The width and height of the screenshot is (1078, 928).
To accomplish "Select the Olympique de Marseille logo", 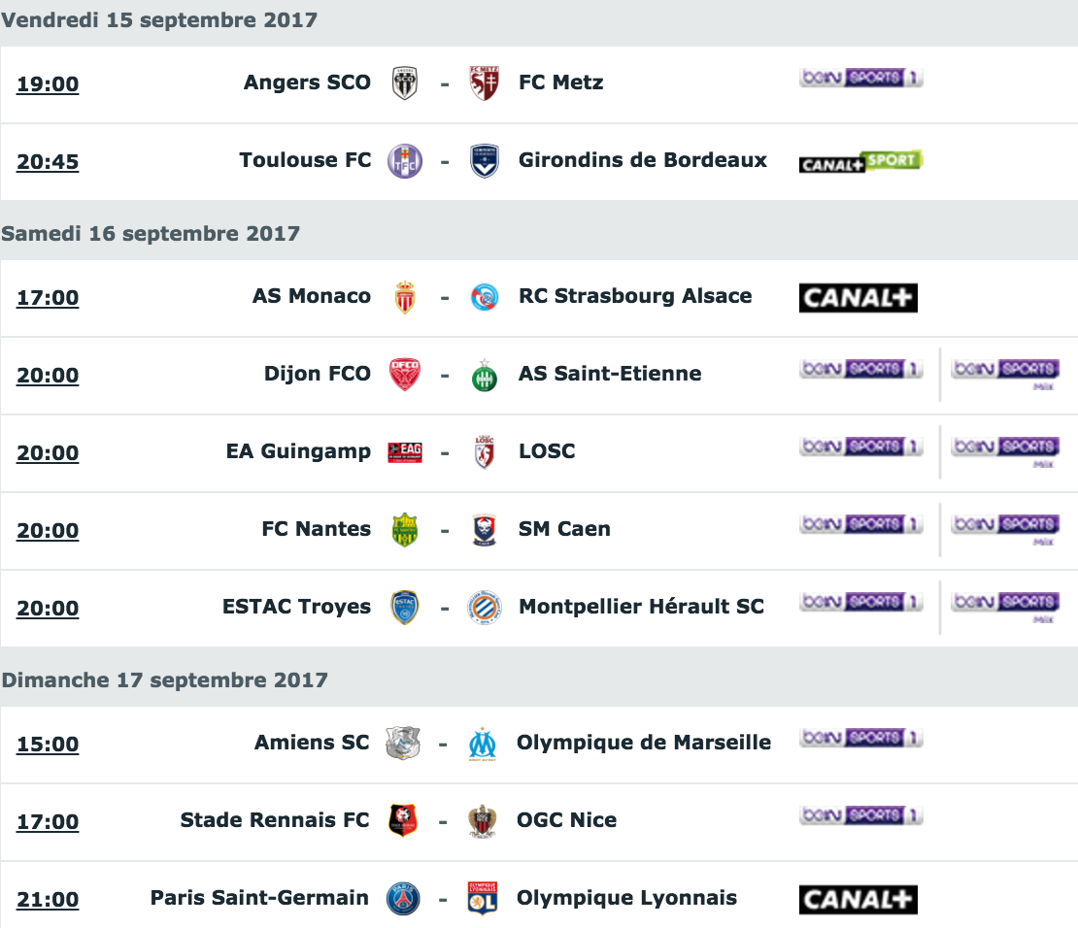I will 482,744.
